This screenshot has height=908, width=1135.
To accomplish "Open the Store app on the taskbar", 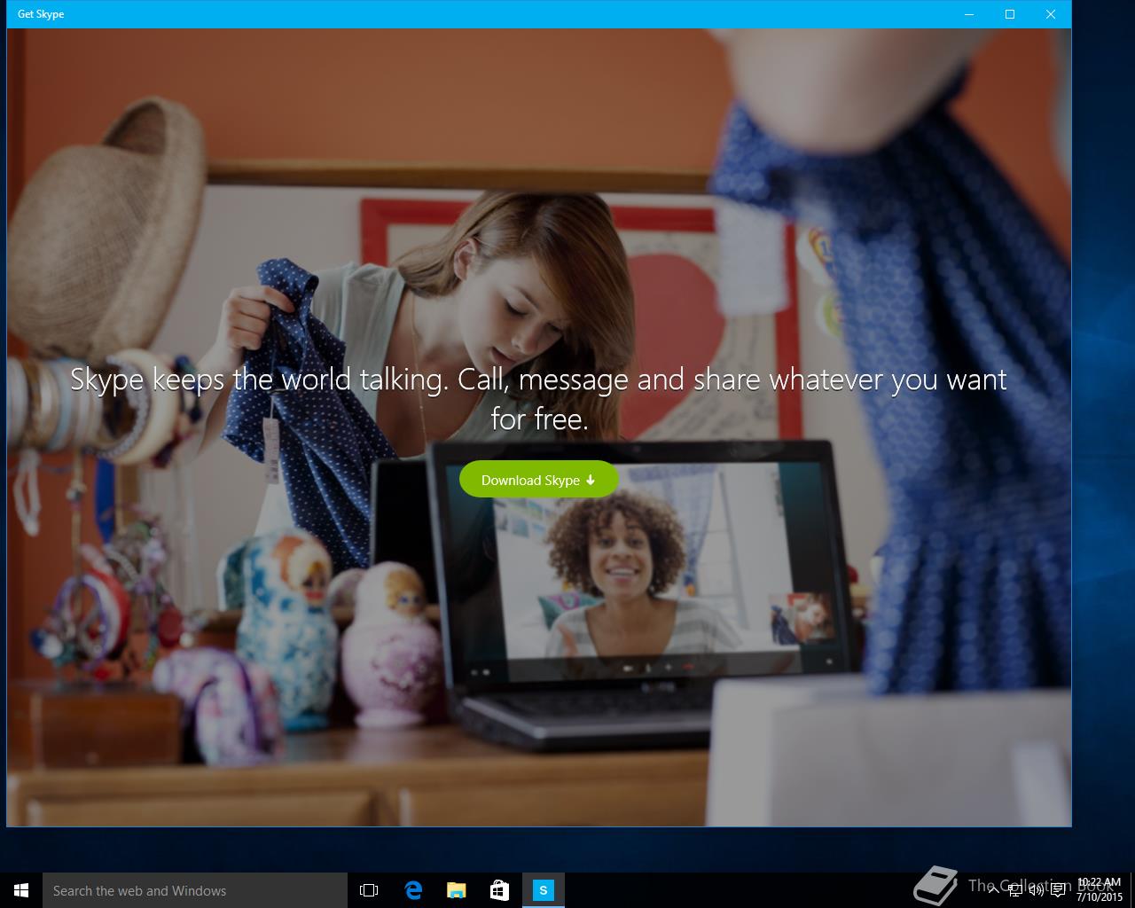I will click(x=500, y=890).
